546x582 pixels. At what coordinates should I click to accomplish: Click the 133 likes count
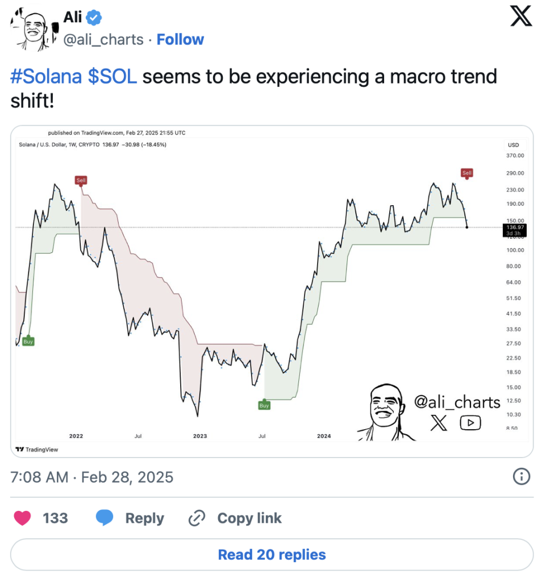pos(55,518)
